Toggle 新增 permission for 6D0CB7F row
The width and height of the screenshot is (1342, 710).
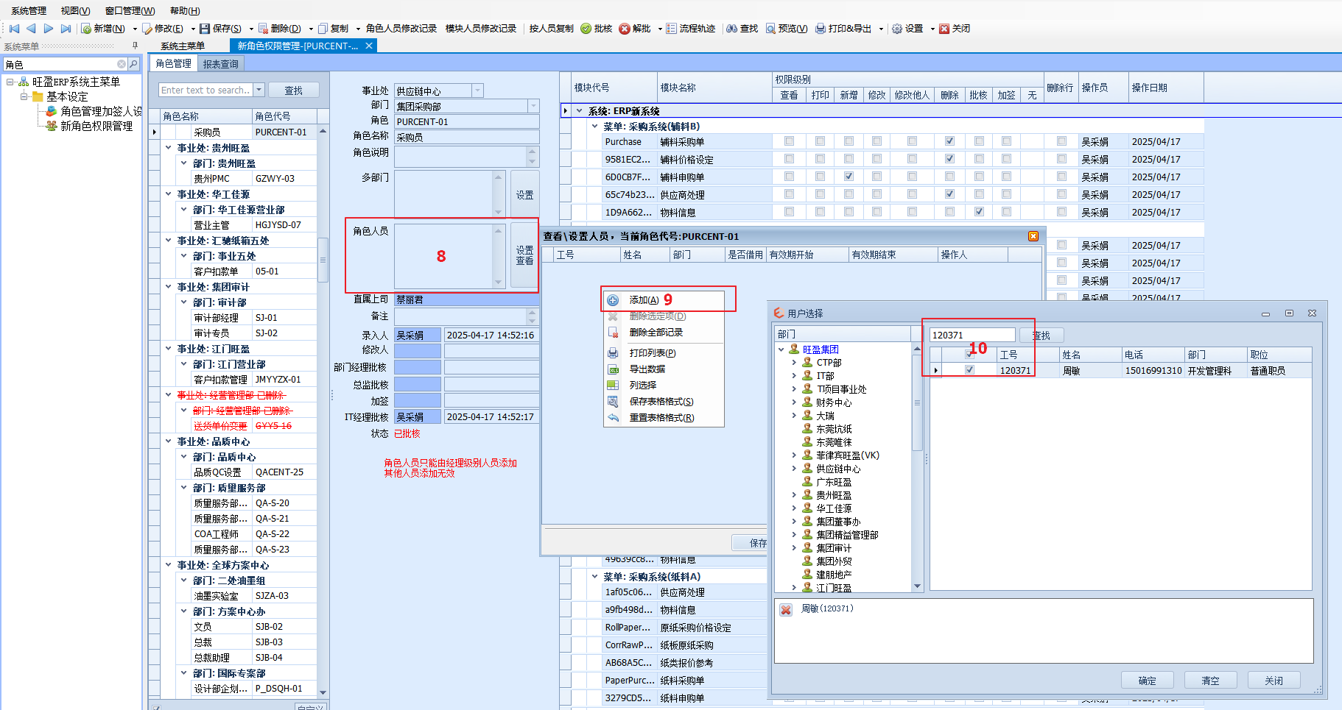[x=849, y=177]
